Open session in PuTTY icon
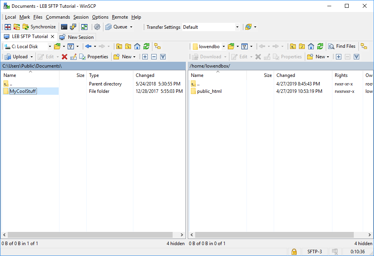Image resolution: width=374 pixels, height=256 pixels. [73, 27]
